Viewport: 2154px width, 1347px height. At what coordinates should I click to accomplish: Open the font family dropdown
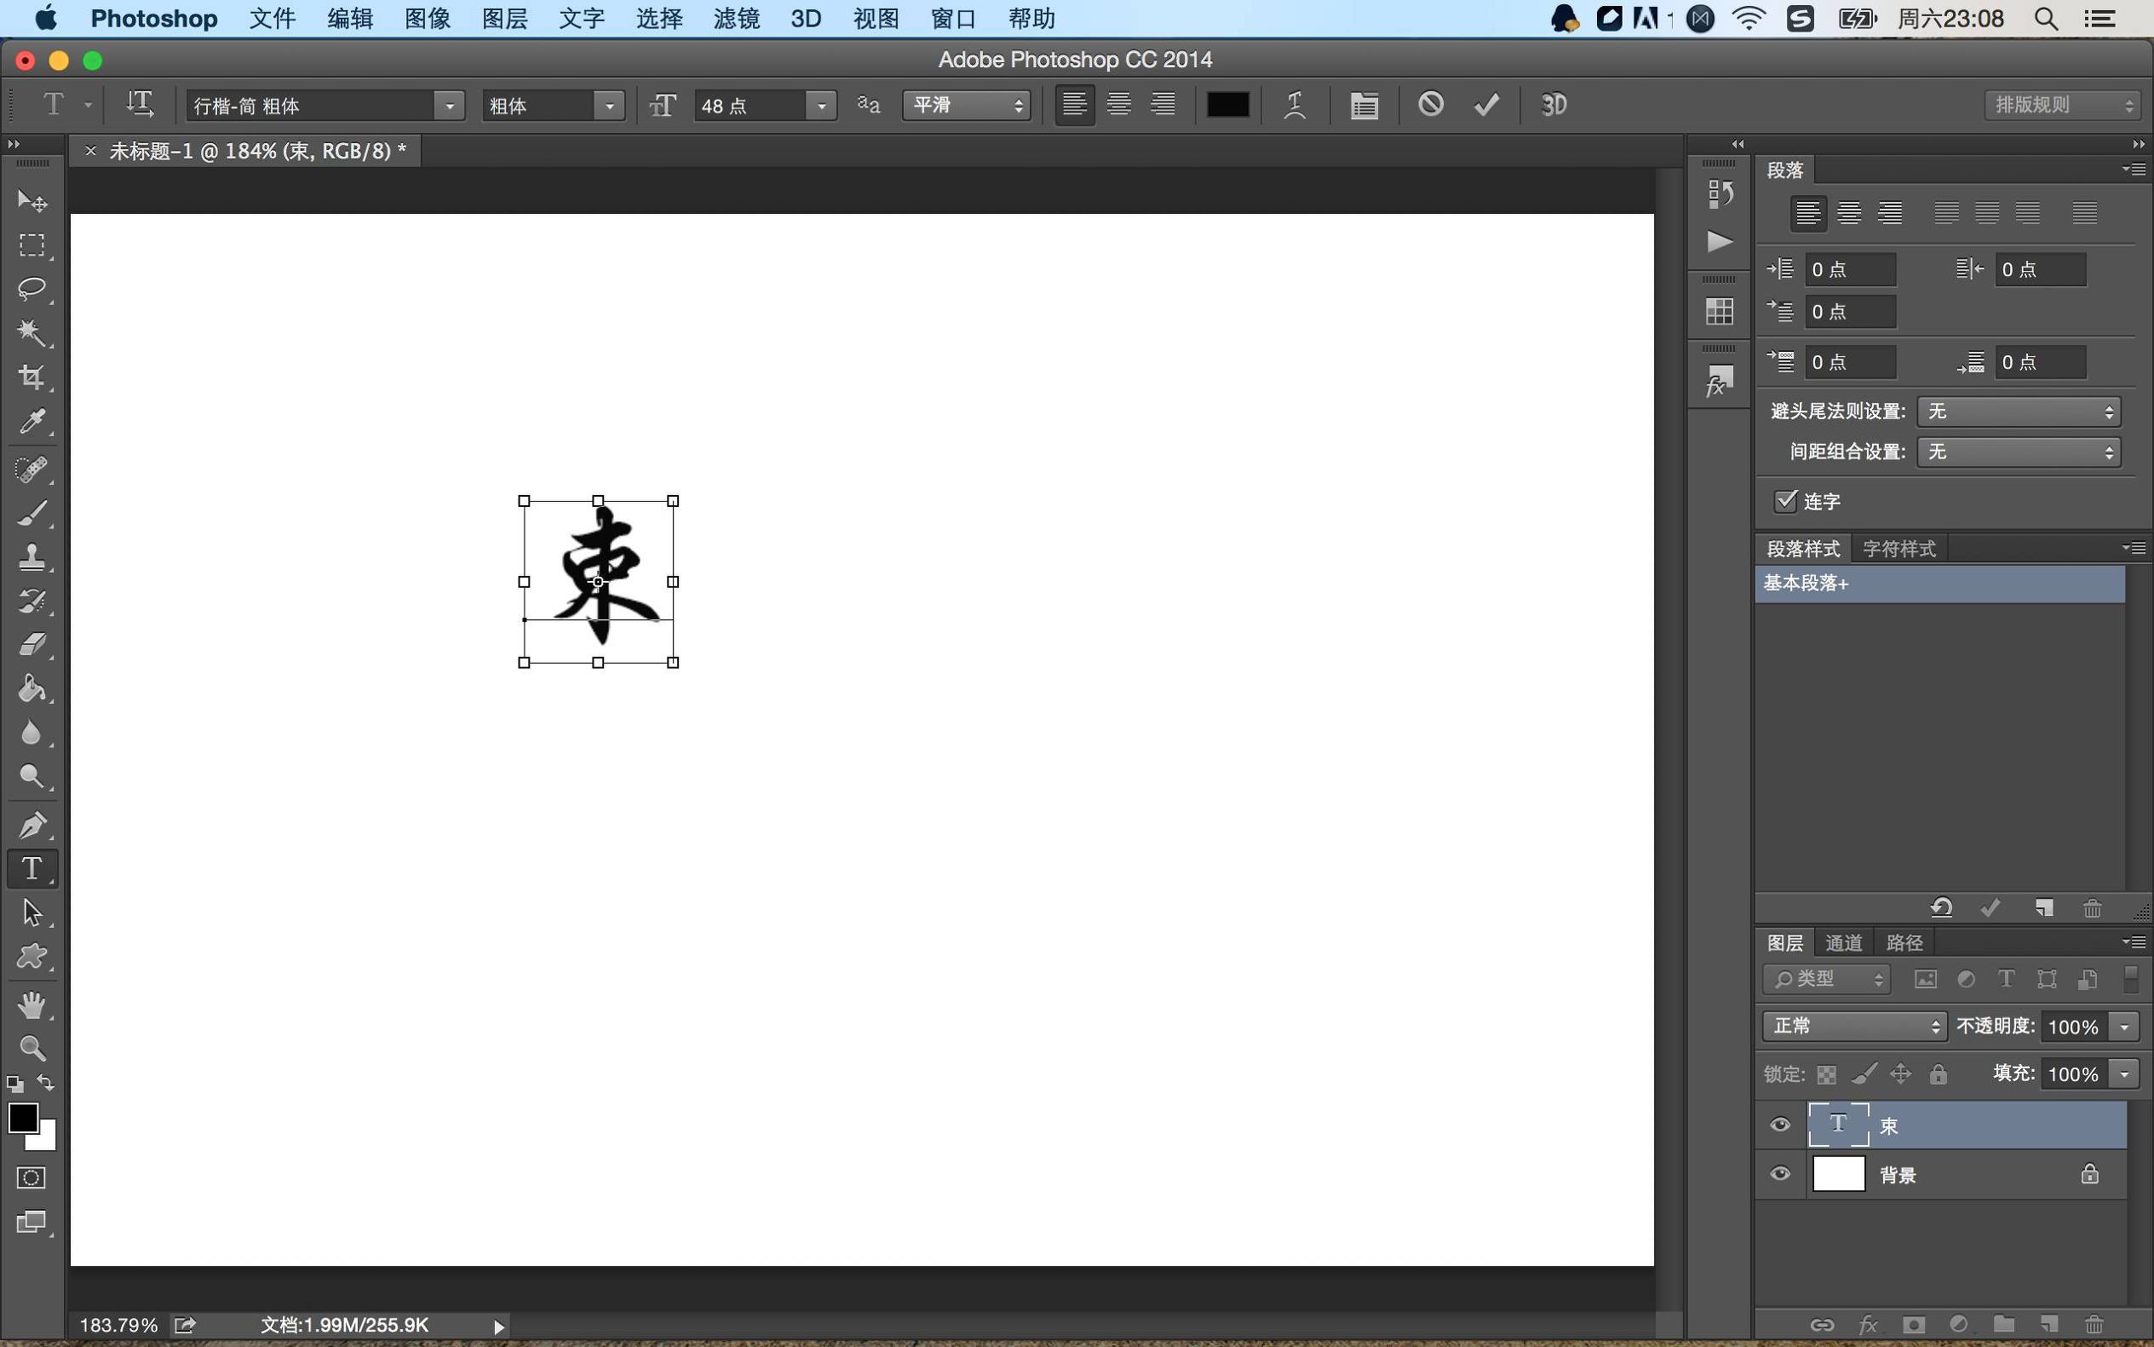pos(450,105)
